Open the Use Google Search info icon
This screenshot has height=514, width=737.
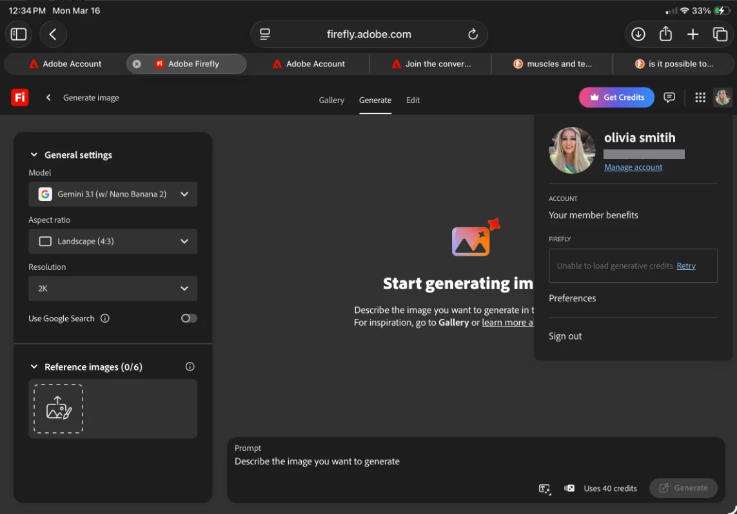(105, 318)
